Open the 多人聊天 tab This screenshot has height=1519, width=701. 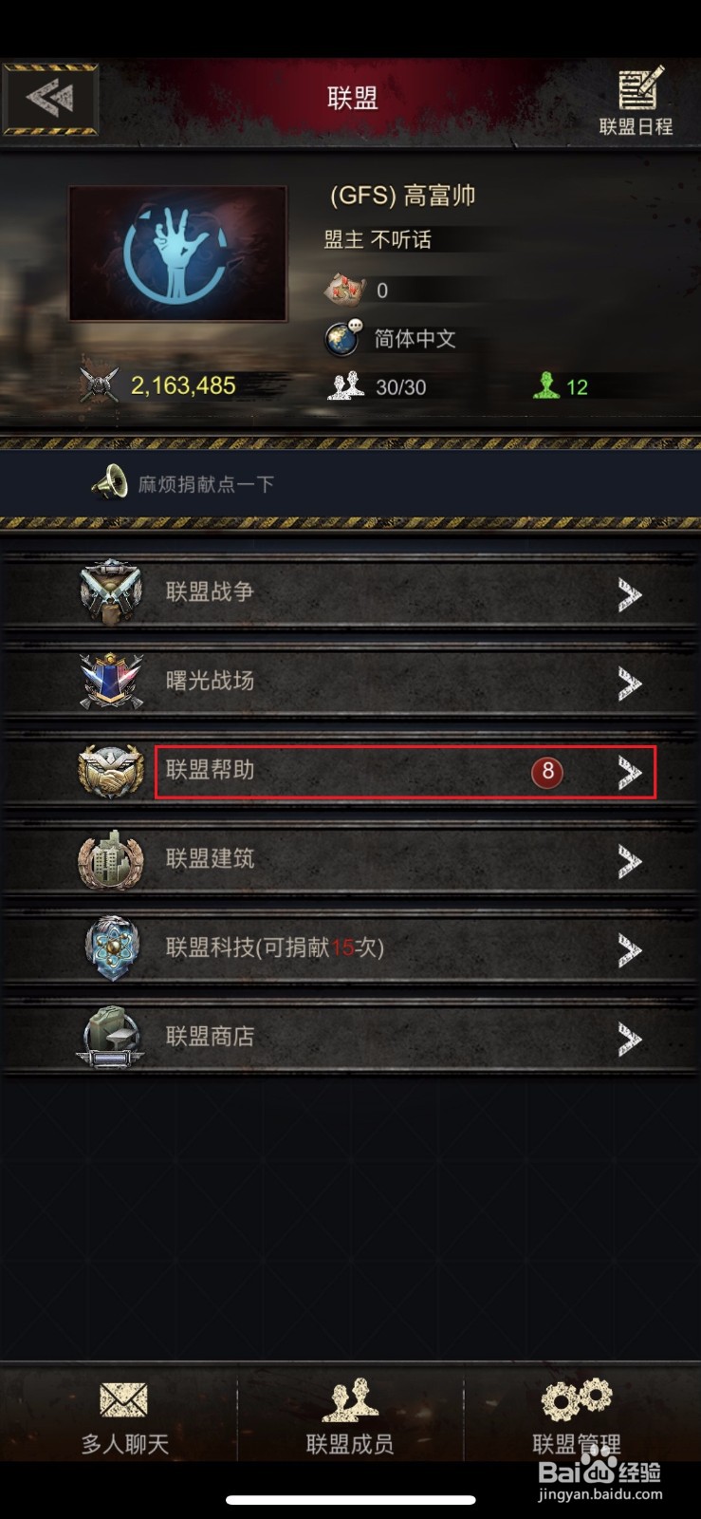[124, 1417]
